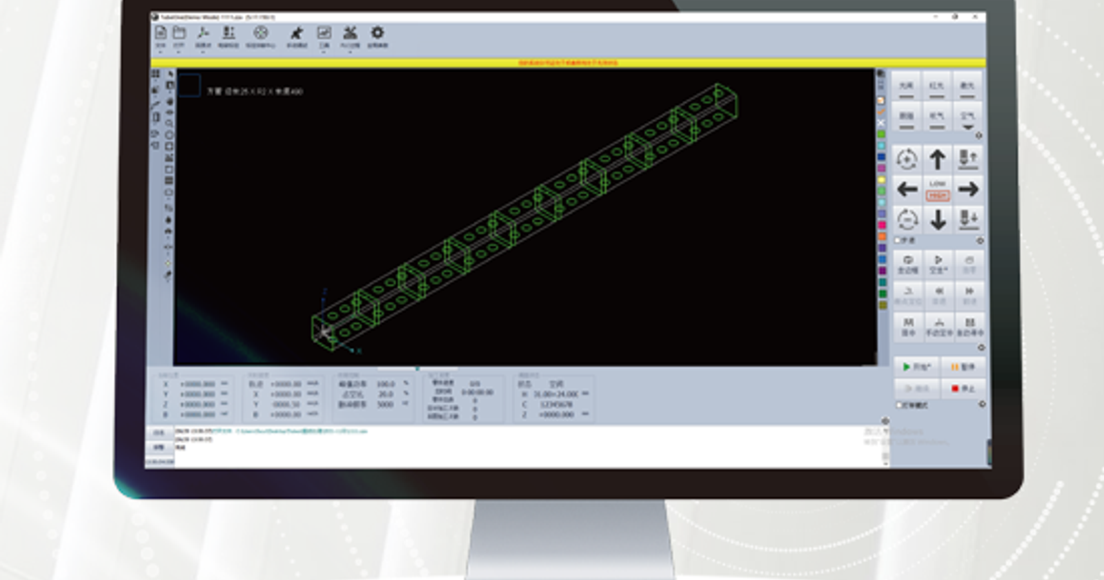Image resolution: width=1104 pixels, height=580 pixels.
Task: Jog the axis with the down arrow button
Action: point(938,220)
